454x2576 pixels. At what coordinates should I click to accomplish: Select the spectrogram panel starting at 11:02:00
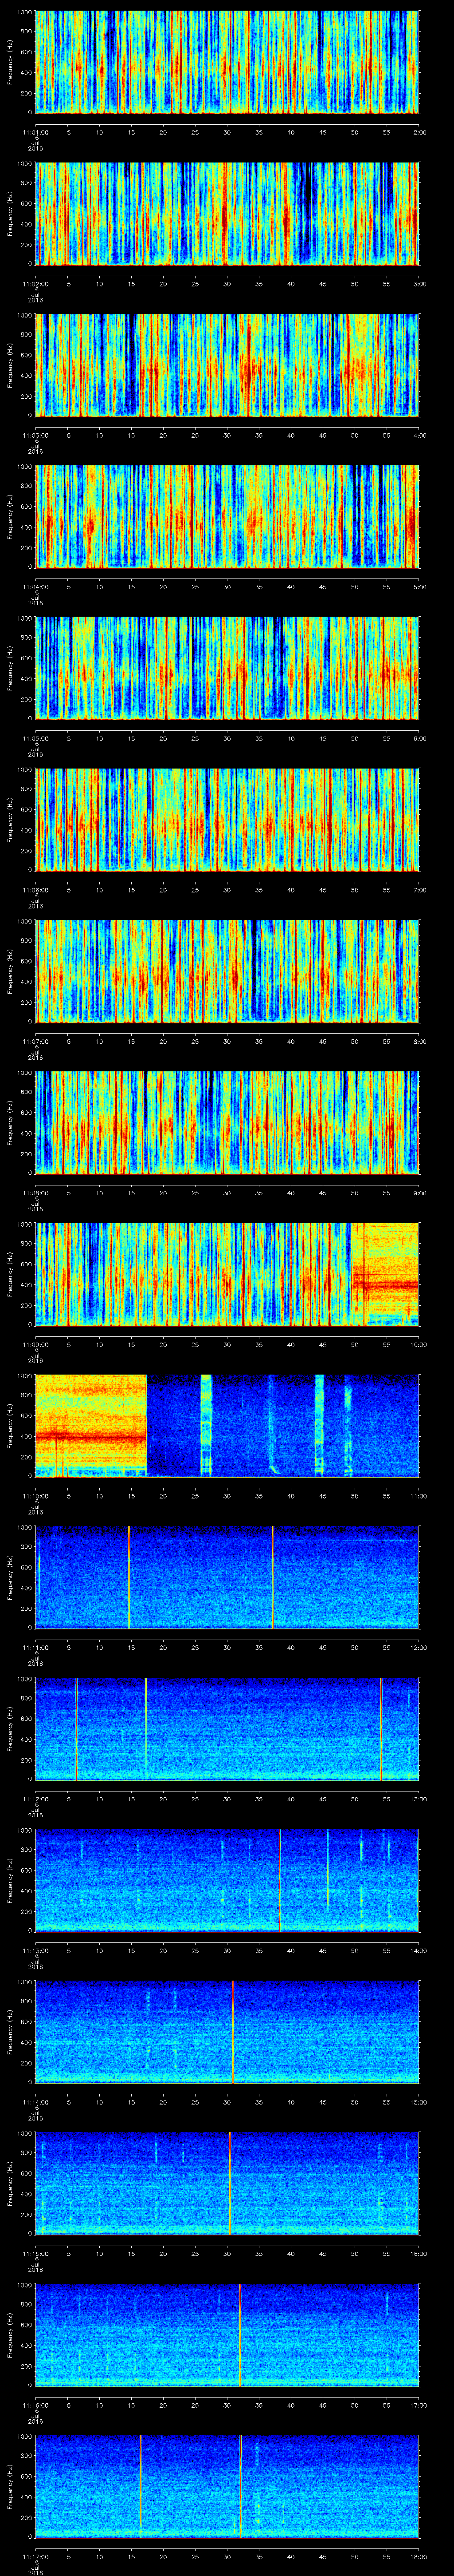[227, 213]
